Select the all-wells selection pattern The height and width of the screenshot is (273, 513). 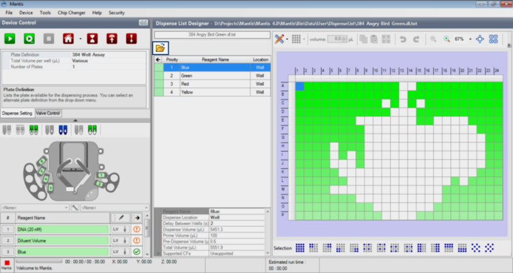[300, 248]
